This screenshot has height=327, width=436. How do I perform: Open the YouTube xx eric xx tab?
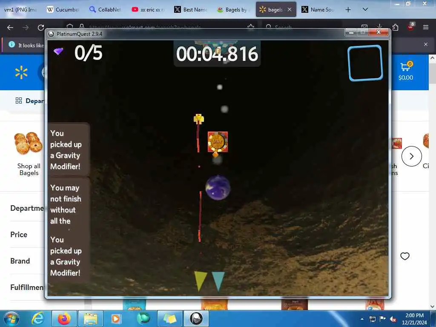point(147,10)
